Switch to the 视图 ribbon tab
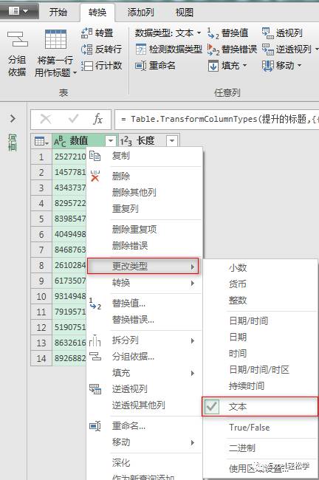The width and height of the screenshot is (319, 480). 185,13
